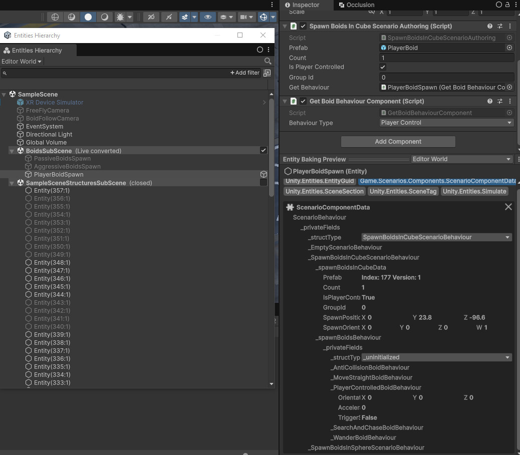This screenshot has height=455, width=520.
Task: Open the Editor World dropdown in Entities Hierarchy
Action: click(x=22, y=61)
